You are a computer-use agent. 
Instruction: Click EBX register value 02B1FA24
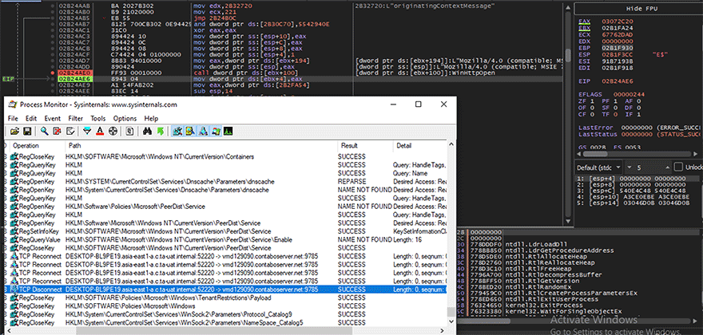pos(618,28)
